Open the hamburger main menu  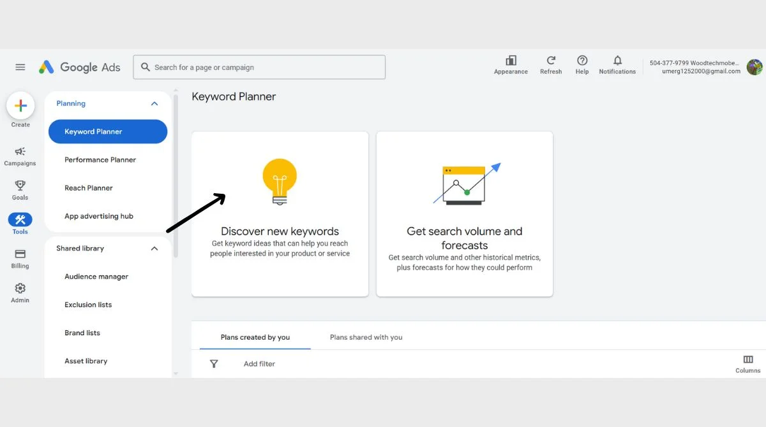point(20,67)
